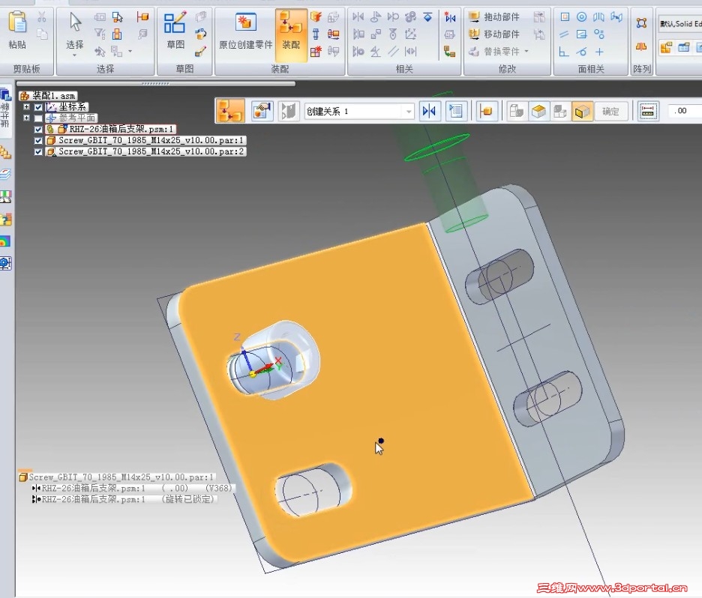This screenshot has width=702, height=598.
Task: Click the fixed offset ruler icon
Action: [648, 112]
